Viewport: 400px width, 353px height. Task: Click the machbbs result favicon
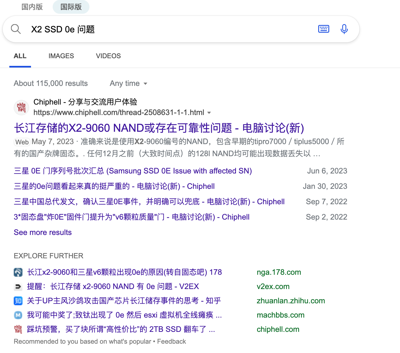point(18,315)
